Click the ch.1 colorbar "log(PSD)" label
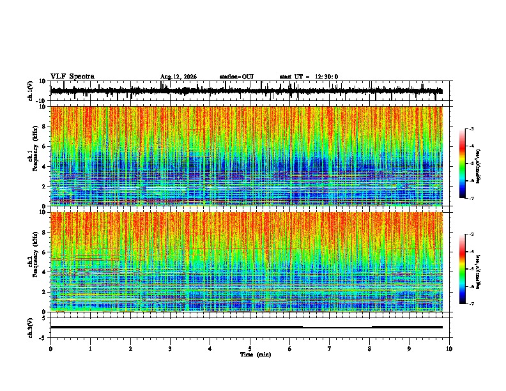The image size is (506, 391). click(479, 166)
